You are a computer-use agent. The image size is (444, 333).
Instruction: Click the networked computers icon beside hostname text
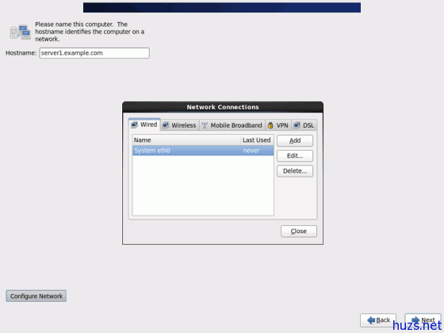point(21,32)
